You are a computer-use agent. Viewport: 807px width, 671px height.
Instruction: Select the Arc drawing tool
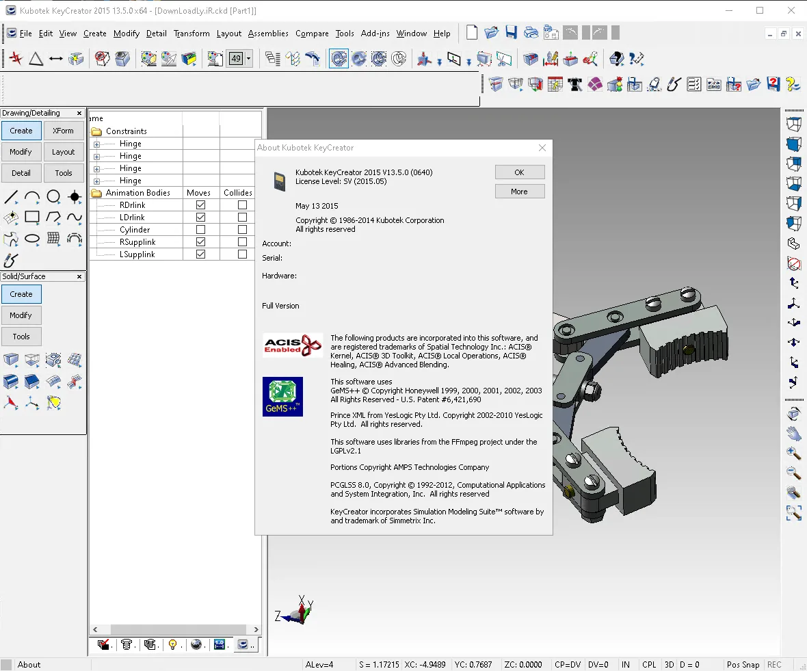pyautogui.click(x=32, y=196)
